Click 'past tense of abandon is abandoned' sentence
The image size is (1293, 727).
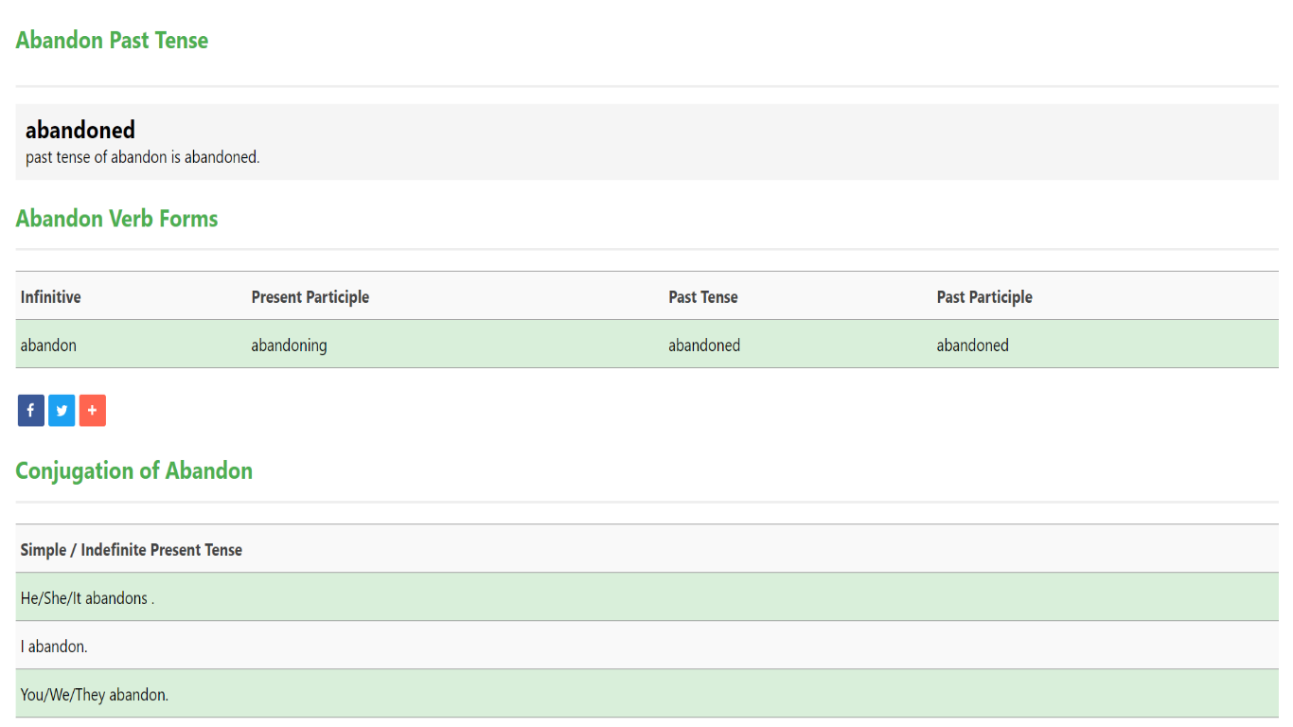[x=142, y=157]
